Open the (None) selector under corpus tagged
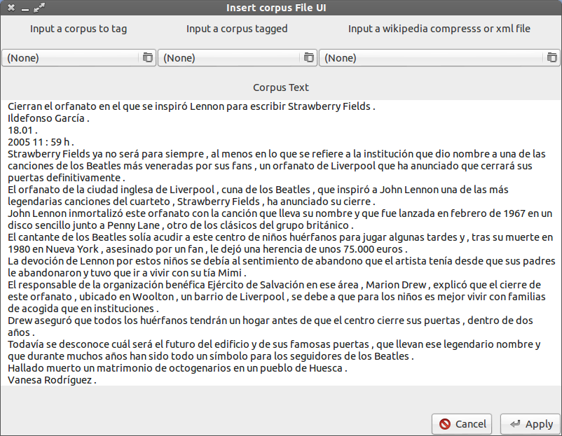 [228, 58]
